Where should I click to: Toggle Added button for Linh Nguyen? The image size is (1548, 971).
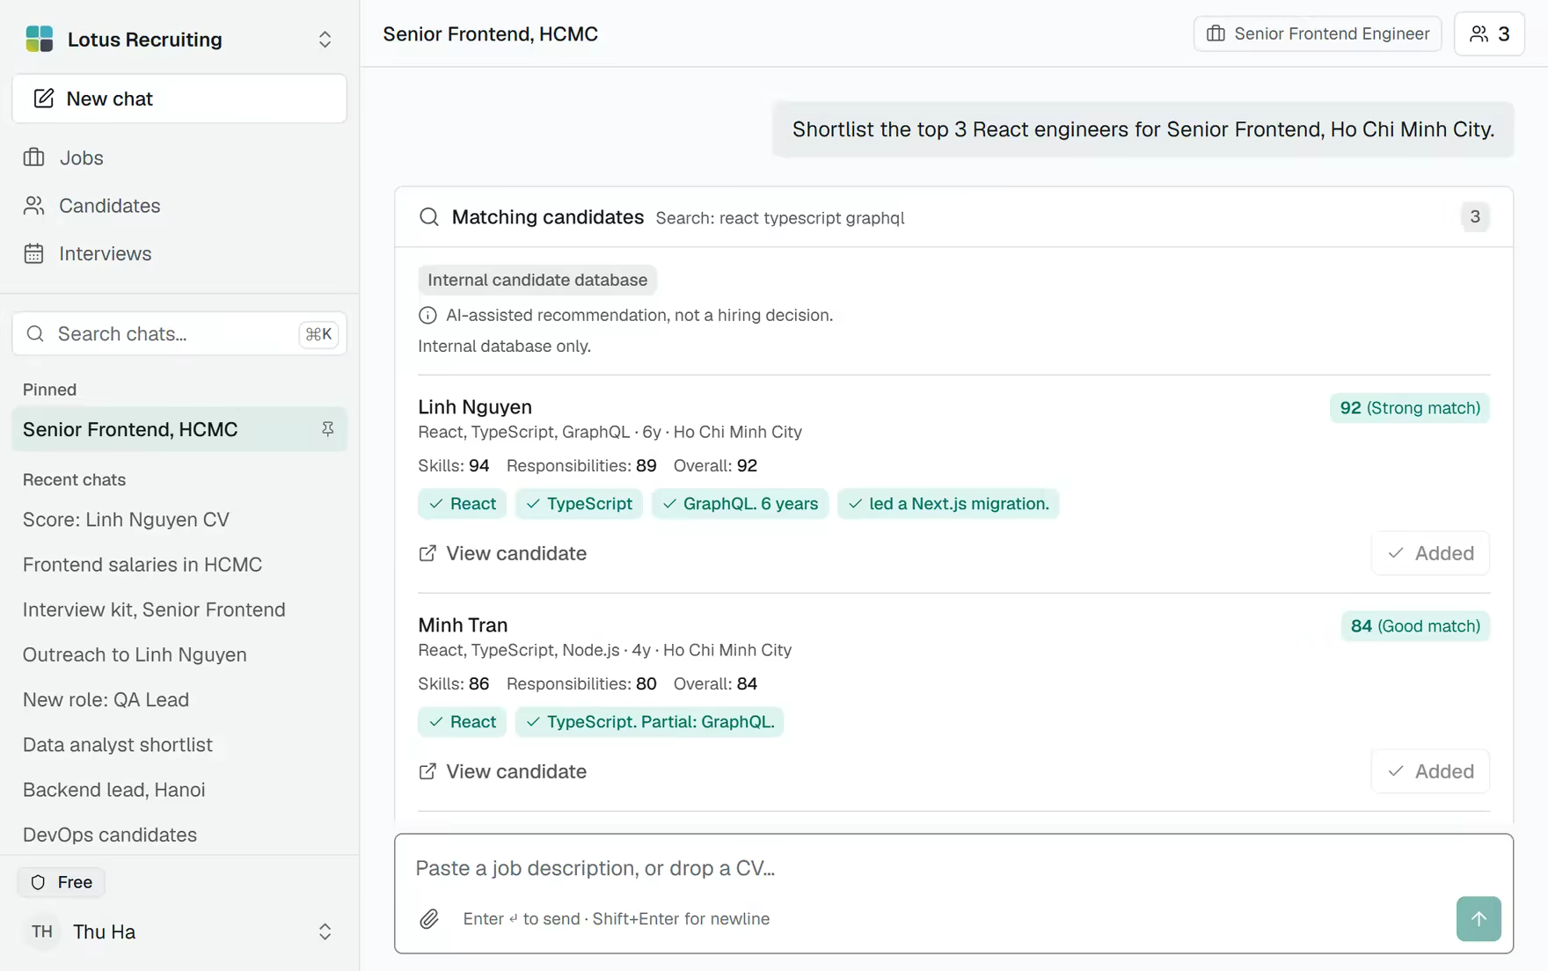1431,553
